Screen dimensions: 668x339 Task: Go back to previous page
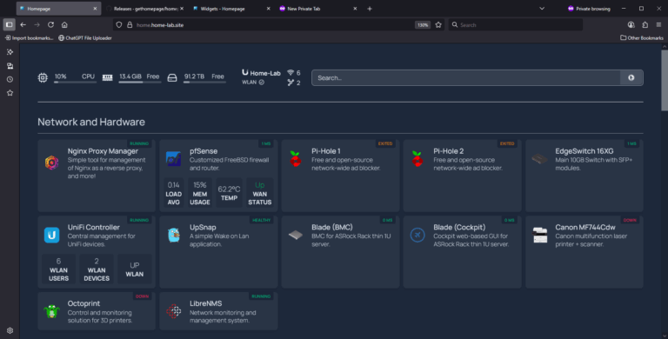coord(23,24)
